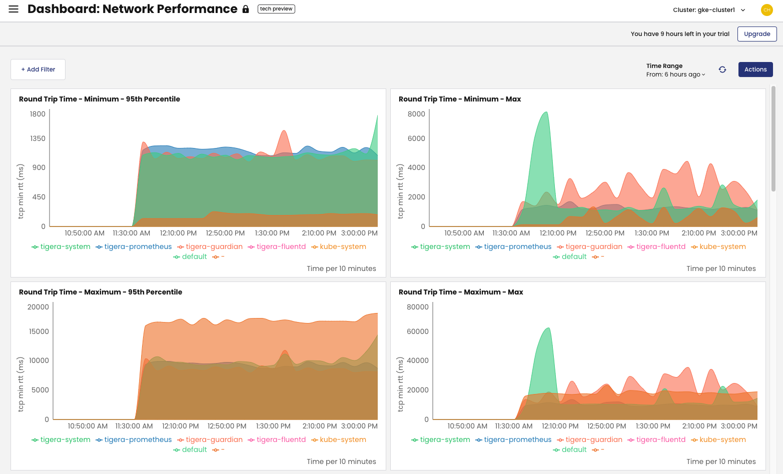Open the Cluster gke-cluster1 selector
The height and width of the screenshot is (474, 783).
tap(709, 9)
